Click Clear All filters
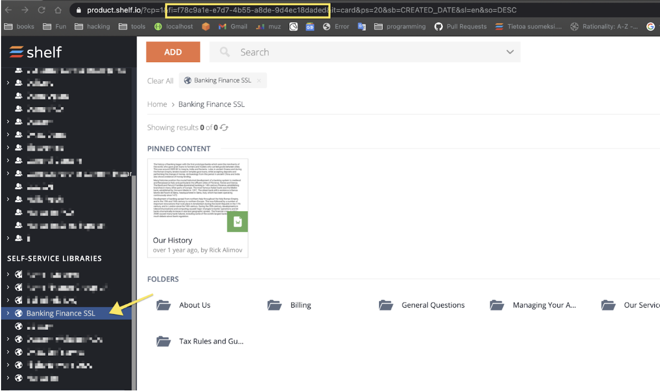 tap(161, 81)
